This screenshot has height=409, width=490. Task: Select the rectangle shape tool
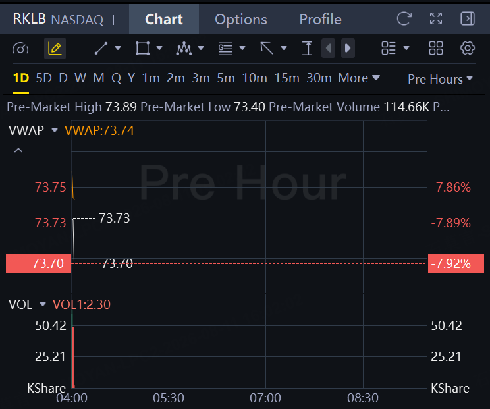click(x=142, y=49)
